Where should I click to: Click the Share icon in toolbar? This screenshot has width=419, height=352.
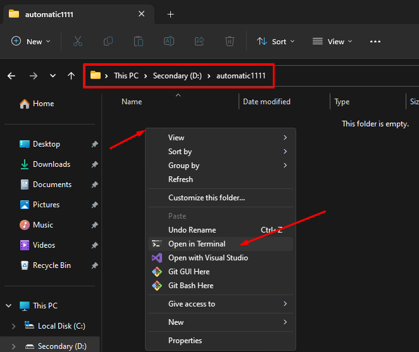[x=199, y=41]
